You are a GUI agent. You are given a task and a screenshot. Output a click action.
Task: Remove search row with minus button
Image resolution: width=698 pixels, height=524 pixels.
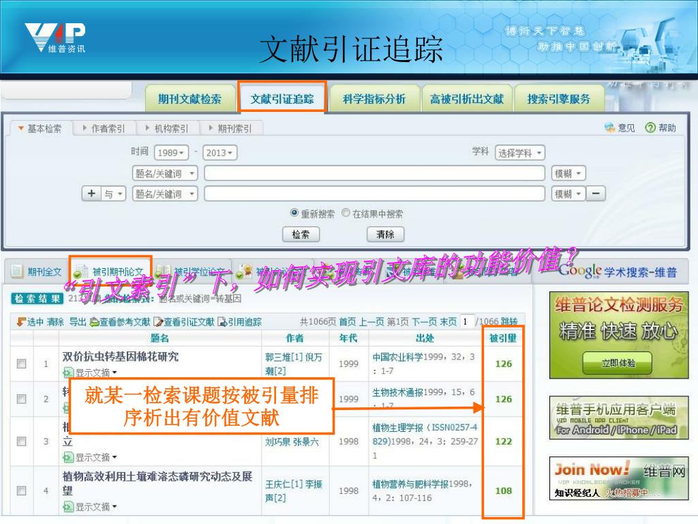[596, 194]
